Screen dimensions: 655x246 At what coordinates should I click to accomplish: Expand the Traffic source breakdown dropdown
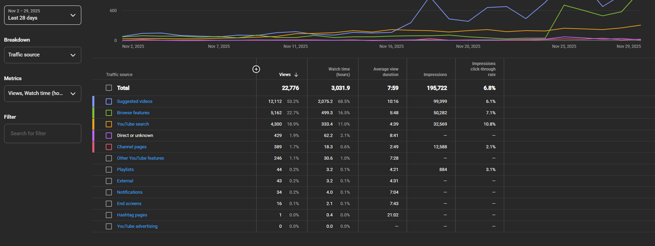click(42, 55)
